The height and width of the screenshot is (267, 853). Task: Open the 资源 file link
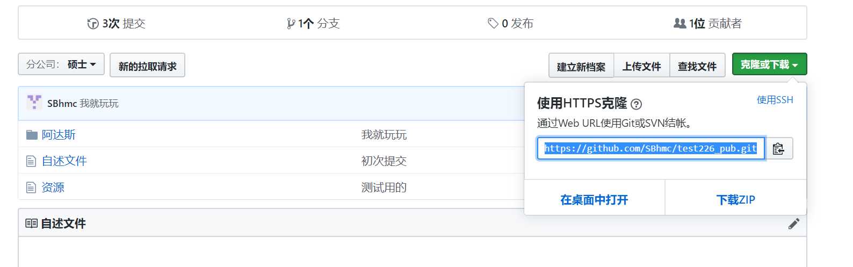53,187
